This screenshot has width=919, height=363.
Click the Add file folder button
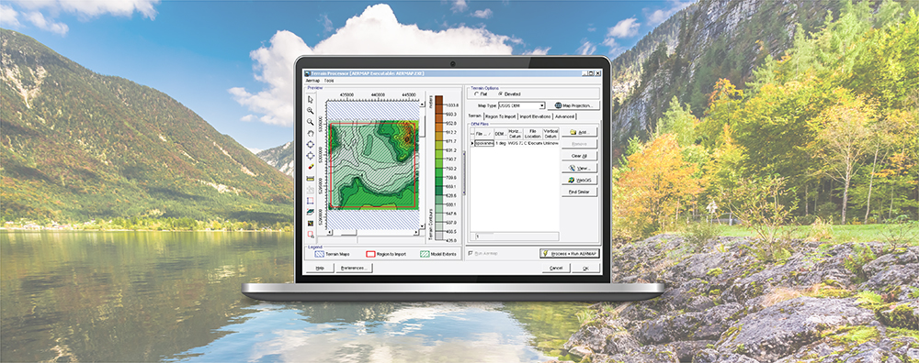(579, 132)
